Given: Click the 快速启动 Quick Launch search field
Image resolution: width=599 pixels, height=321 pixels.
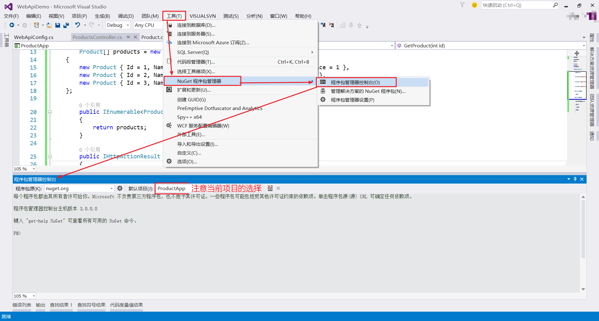Looking at the screenshot, I should point(516,5).
